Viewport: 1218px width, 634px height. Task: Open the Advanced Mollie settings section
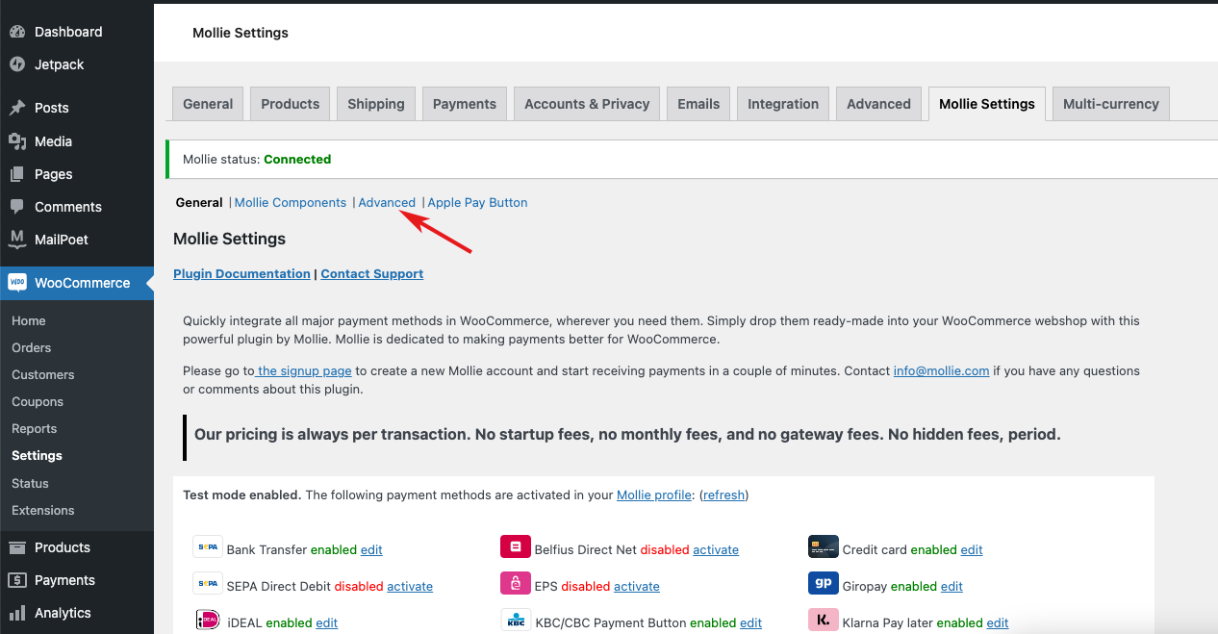387,202
